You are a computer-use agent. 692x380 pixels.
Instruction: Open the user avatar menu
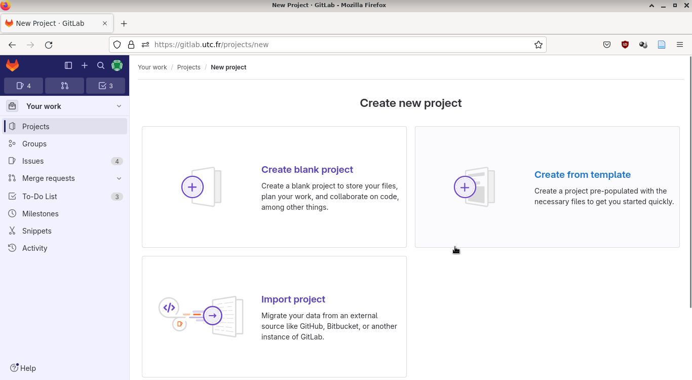[117, 65]
